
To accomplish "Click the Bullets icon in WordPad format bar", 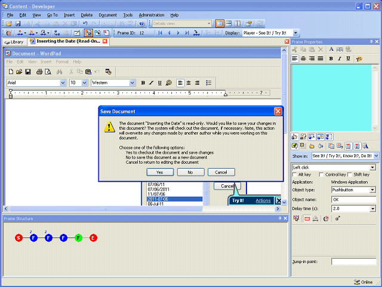I will (208, 83).
